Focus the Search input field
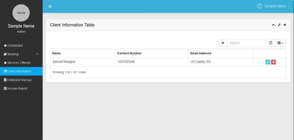The height and width of the screenshot is (140, 294). pyautogui.click(x=246, y=43)
